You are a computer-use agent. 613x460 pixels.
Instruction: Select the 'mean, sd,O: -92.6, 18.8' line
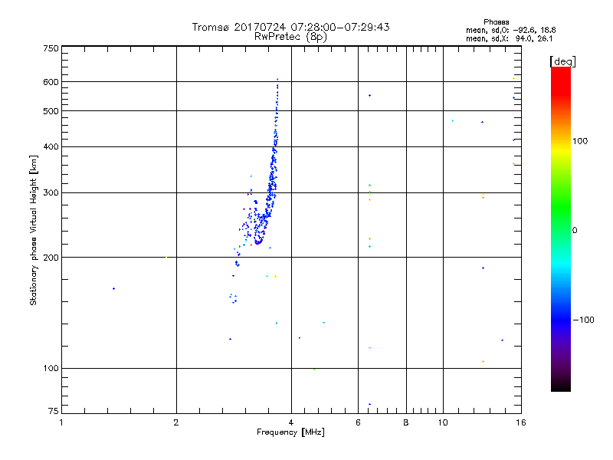point(510,30)
